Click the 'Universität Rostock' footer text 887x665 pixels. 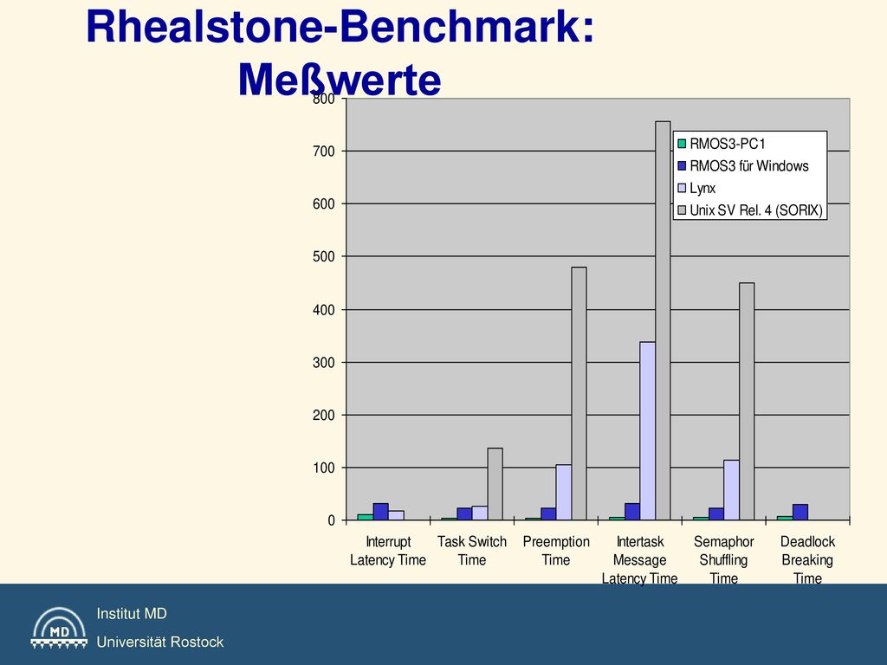pyautogui.click(x=160, y=642)
